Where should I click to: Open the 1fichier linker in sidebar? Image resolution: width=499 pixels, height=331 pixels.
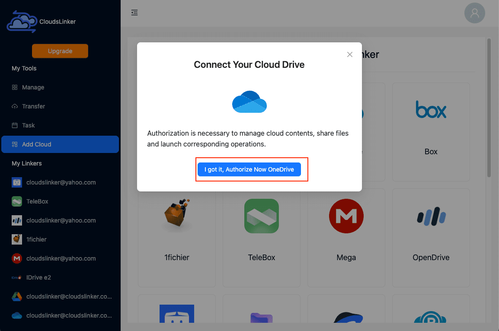tap(60, 239)
